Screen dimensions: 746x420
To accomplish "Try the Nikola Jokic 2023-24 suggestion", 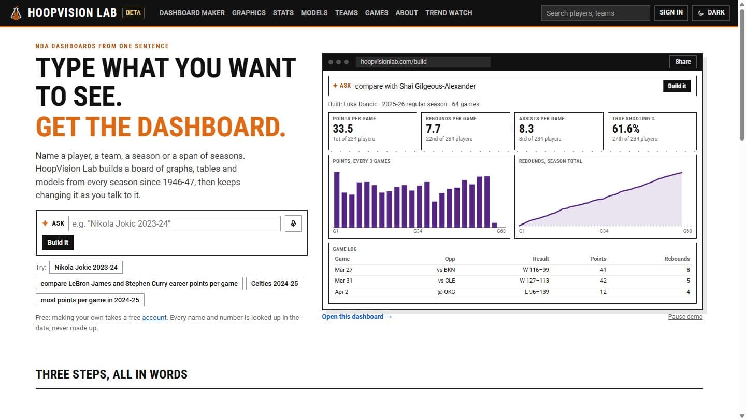I will click(86, 268).
